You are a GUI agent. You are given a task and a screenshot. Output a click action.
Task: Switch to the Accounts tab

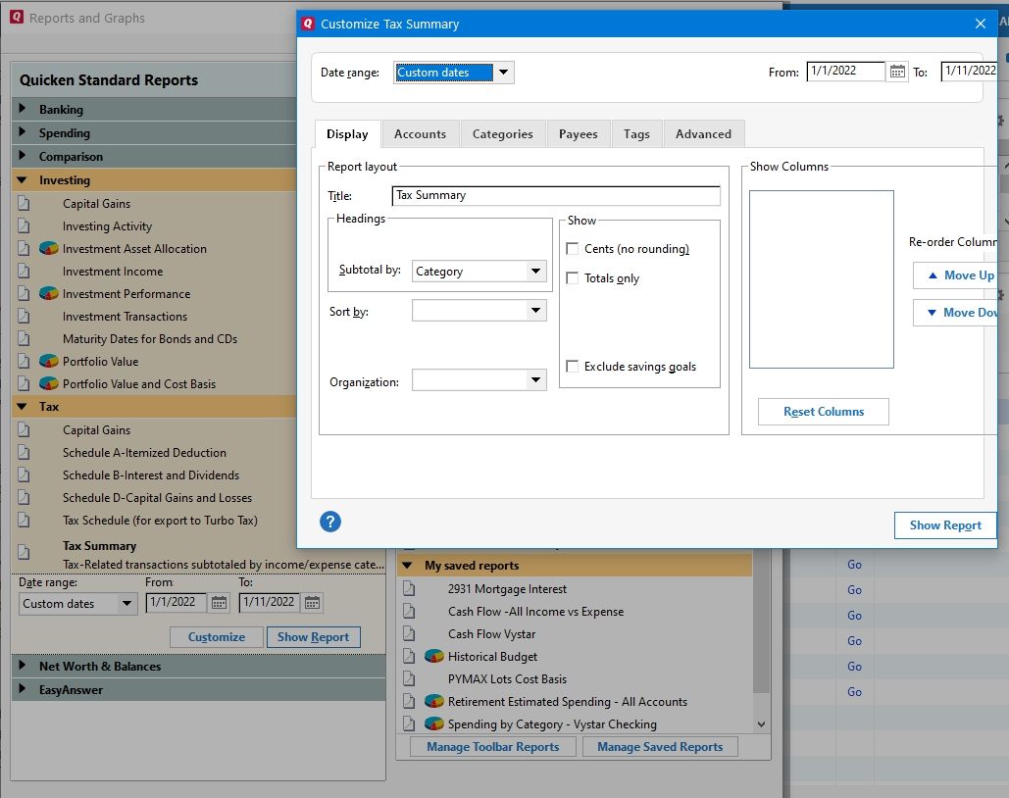click(421, 134)
